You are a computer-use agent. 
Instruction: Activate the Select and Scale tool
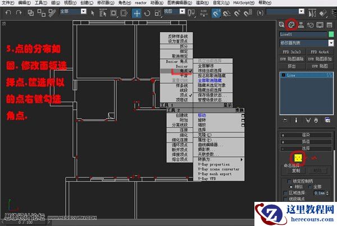coord(158,13)
